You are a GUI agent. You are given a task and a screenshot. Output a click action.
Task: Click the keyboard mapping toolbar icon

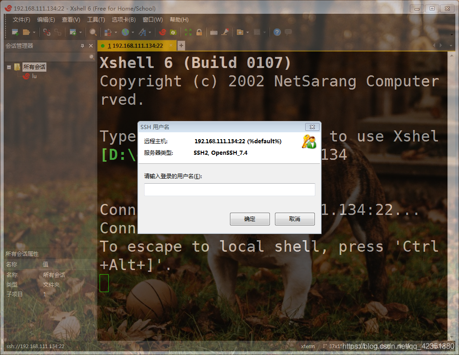(x=214, y=33)
